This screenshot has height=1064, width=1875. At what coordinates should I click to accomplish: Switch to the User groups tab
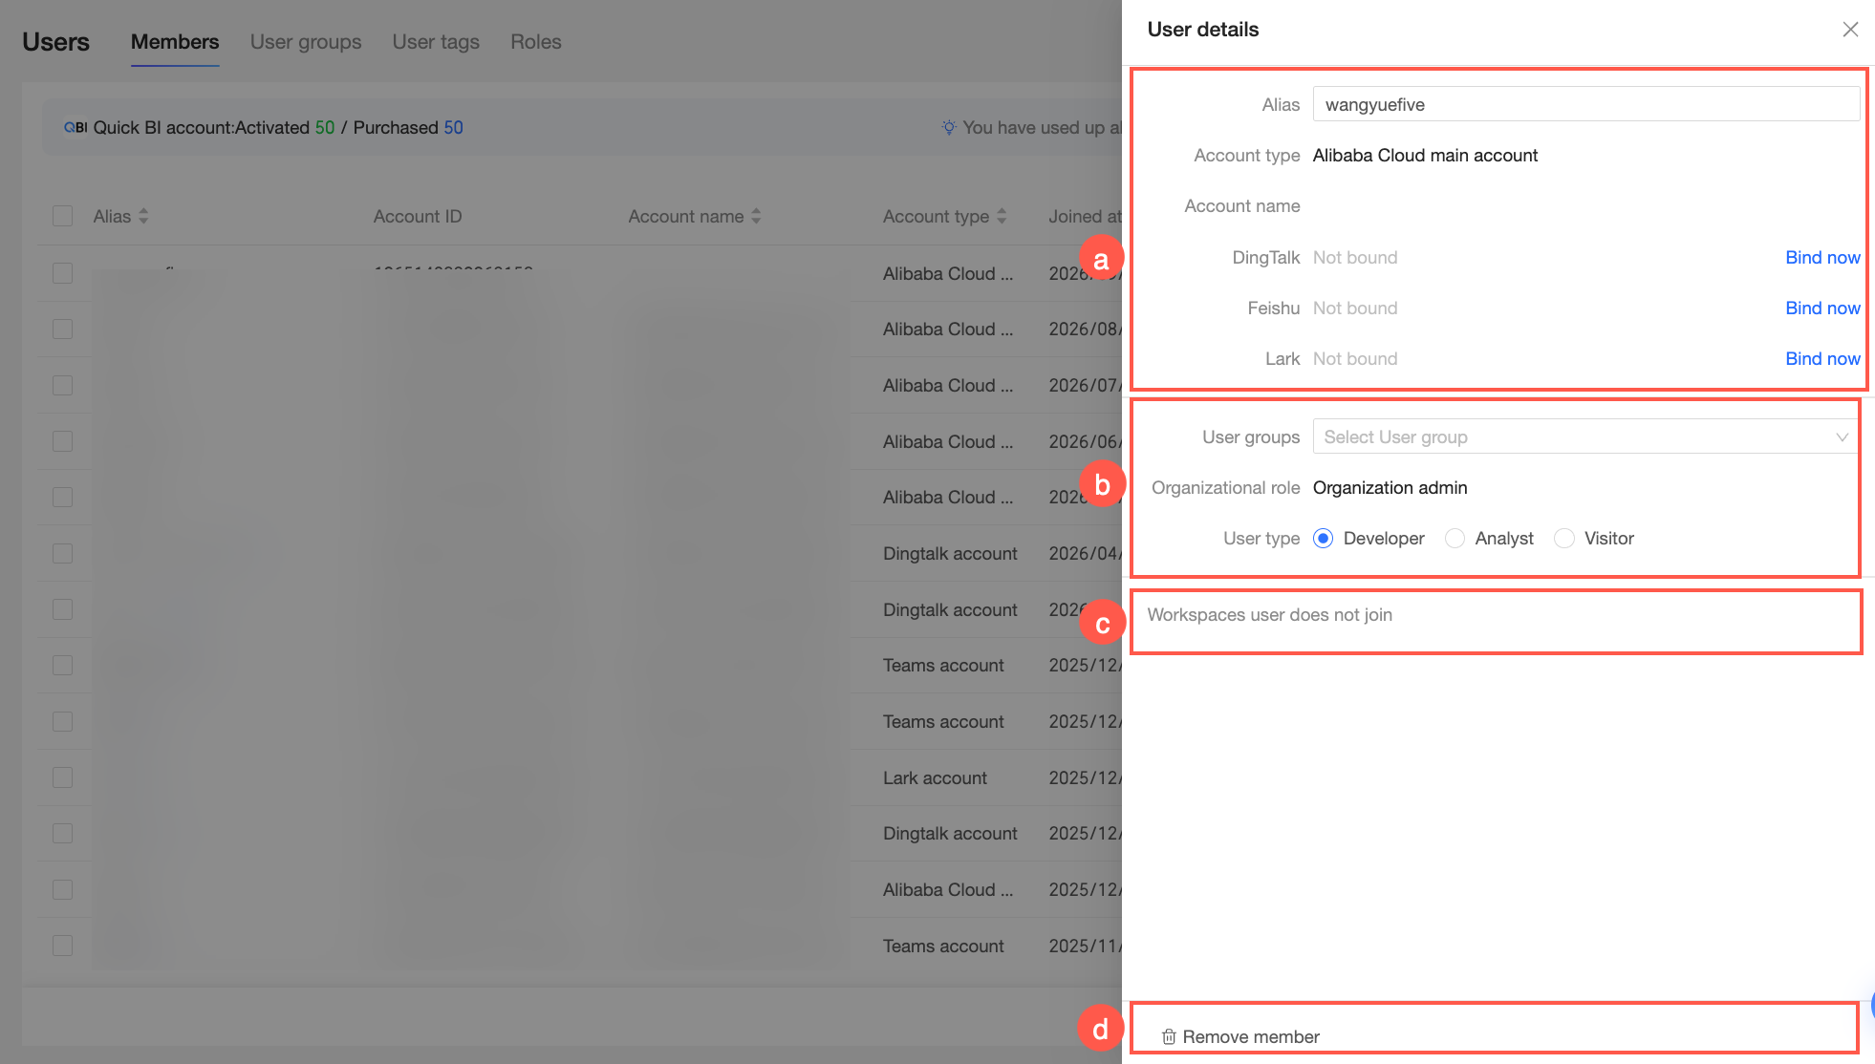(x=306, y=42)
